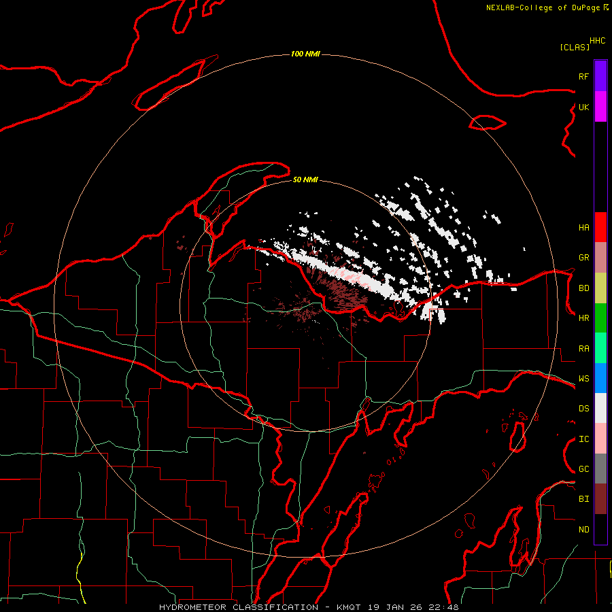This screenshot has height=612, width=612.
Task: Click the RA legend color swatch
Action: 600,348
